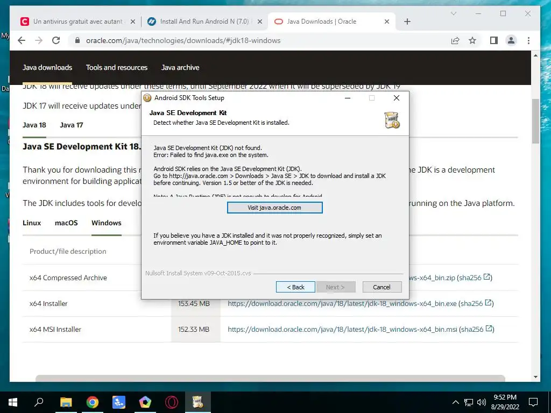Click Product/file description column header

[68, 252]
